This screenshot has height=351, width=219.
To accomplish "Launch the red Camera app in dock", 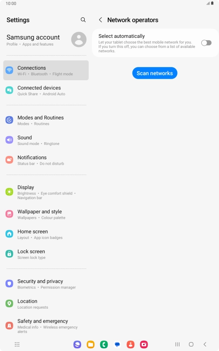I will [144, 344].
